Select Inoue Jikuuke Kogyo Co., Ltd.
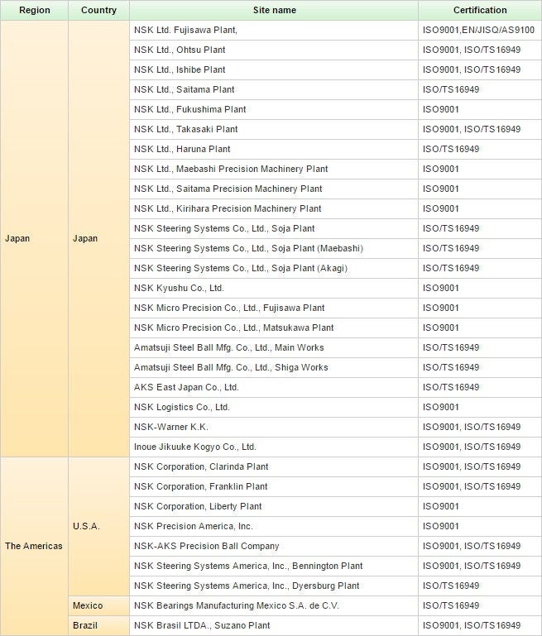This screenshot has height=636, width=542. coord(194,447)
